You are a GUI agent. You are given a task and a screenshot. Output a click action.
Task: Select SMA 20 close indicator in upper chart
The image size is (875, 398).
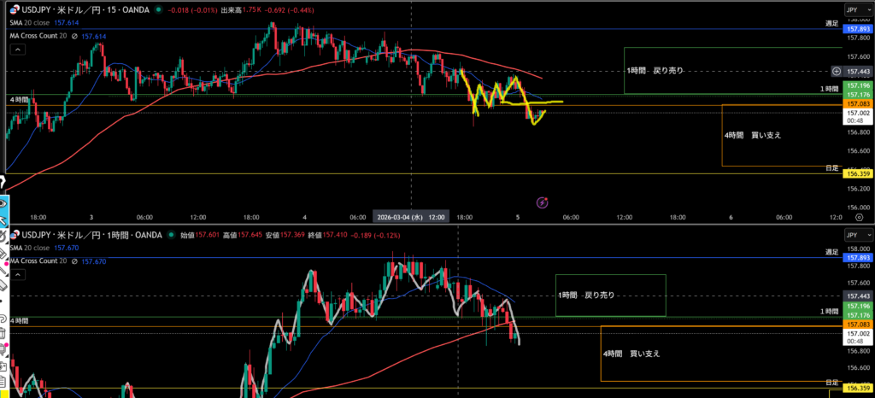click(28, 24)
